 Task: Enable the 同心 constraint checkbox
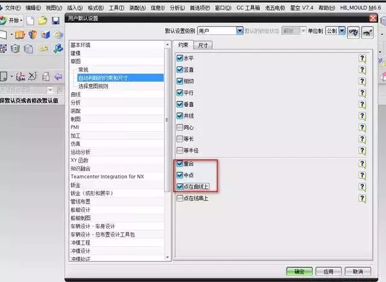[180, 127]
